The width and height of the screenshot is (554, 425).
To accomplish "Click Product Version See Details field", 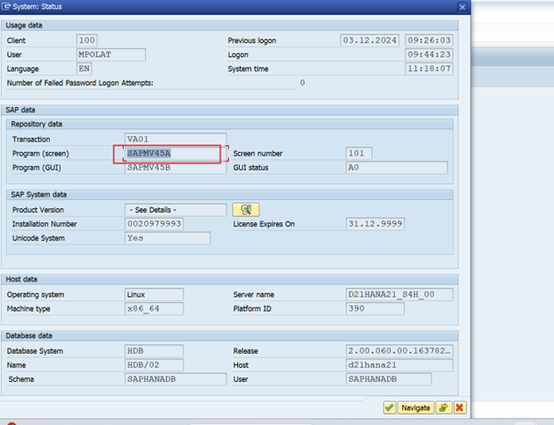I will (176, 210).
